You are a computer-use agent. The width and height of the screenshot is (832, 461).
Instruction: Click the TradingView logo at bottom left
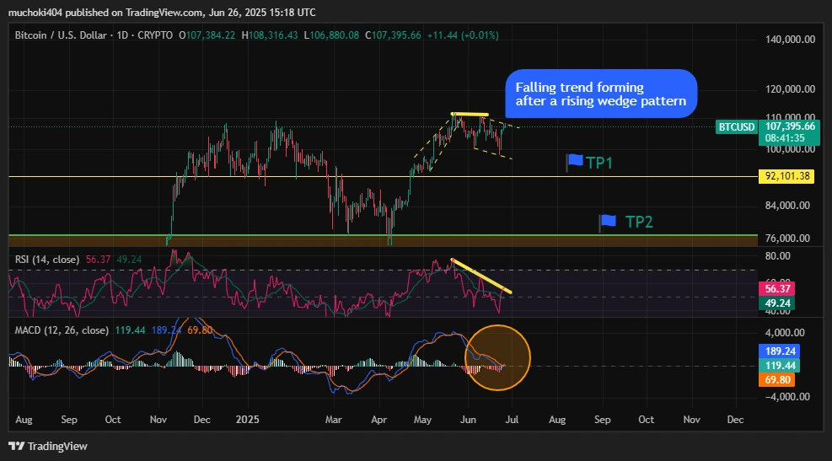click(48, 446)
